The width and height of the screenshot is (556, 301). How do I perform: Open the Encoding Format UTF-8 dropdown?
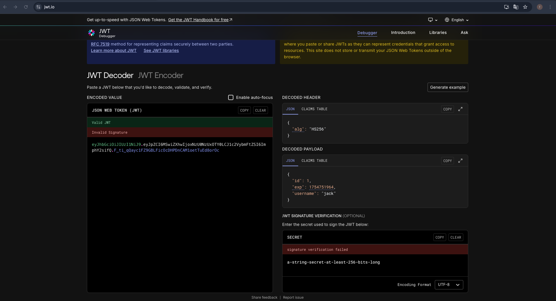449,285
